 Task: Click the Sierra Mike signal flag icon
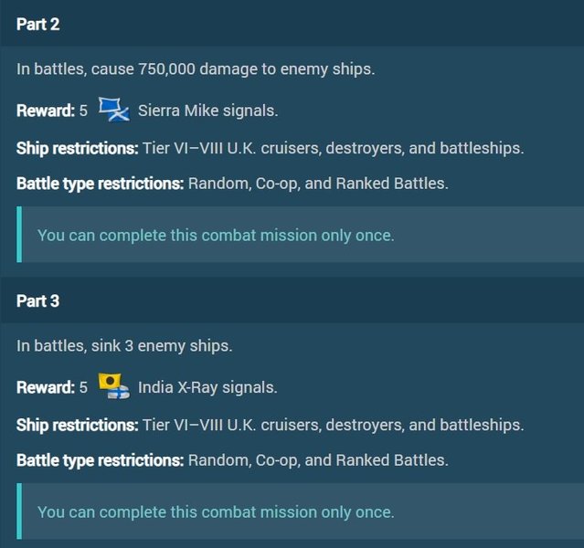click(114, 110)
